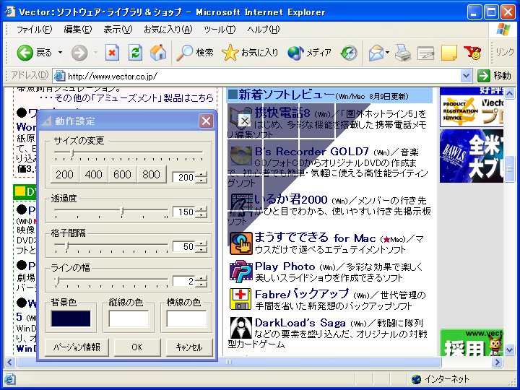Set size to 800 preset button

coord(151,174)
